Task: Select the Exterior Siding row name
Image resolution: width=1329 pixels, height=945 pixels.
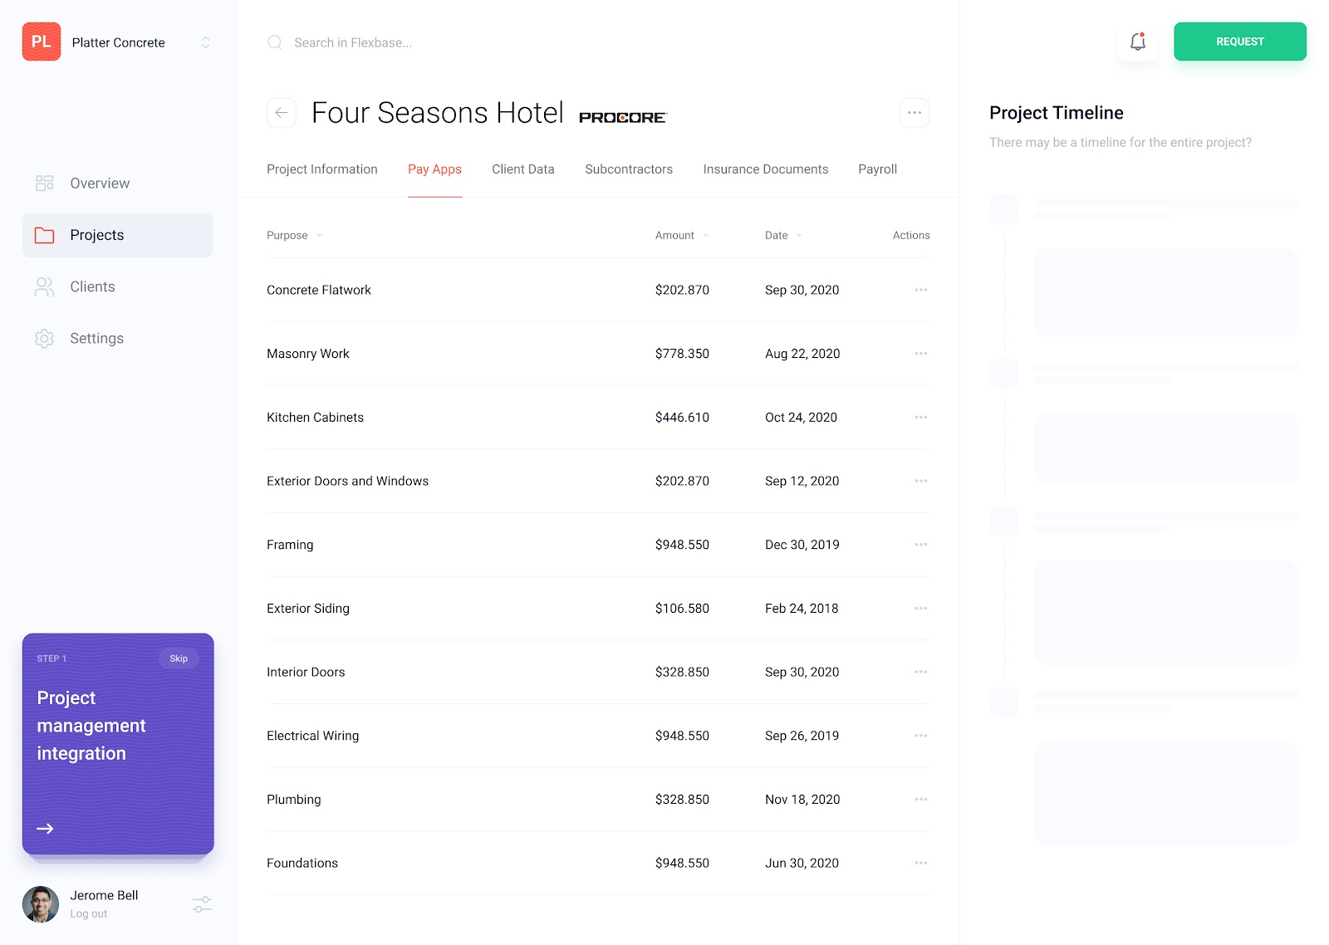Action: pos(308,609)
